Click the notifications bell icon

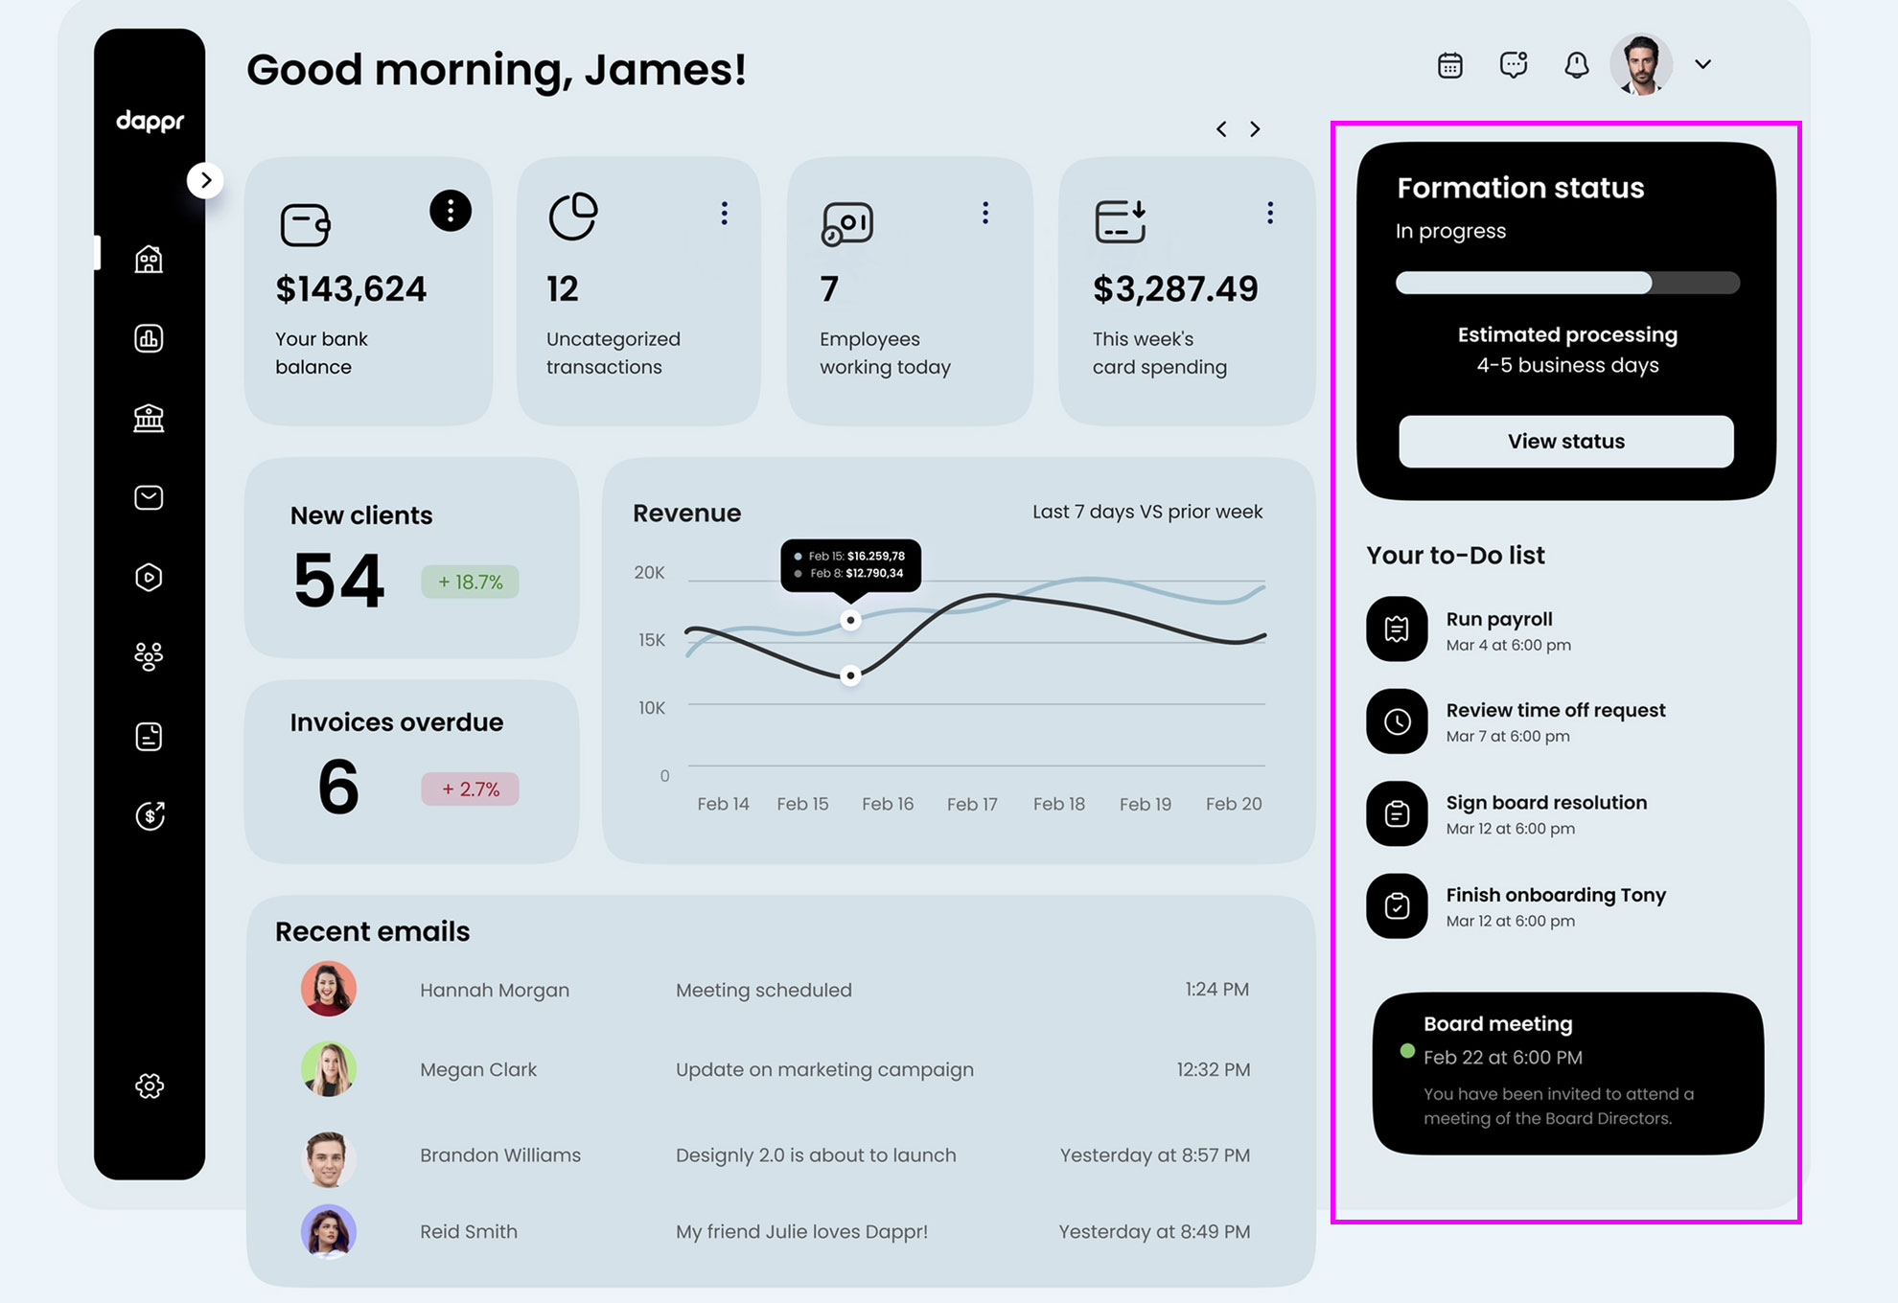[x=1576, y=65]
